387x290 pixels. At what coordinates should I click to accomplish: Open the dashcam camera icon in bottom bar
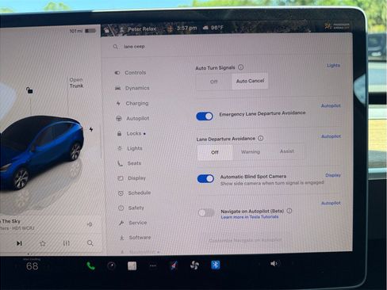click(x=111, y=266)
